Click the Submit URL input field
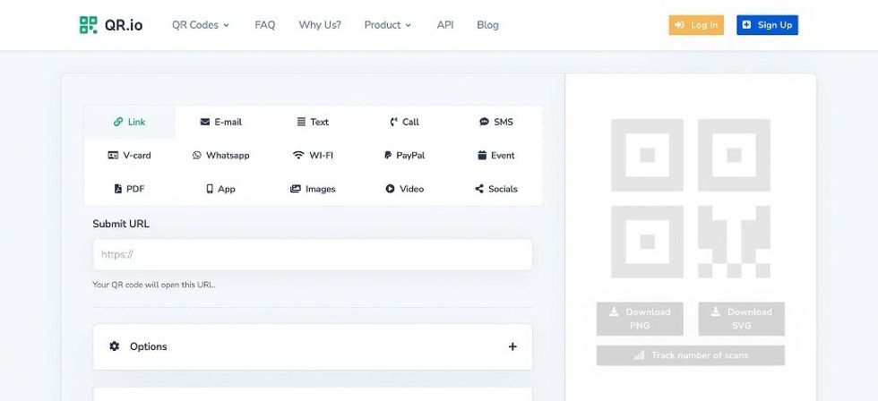The width and height of the screenshot is (878, 401). (x=313, y=254)
